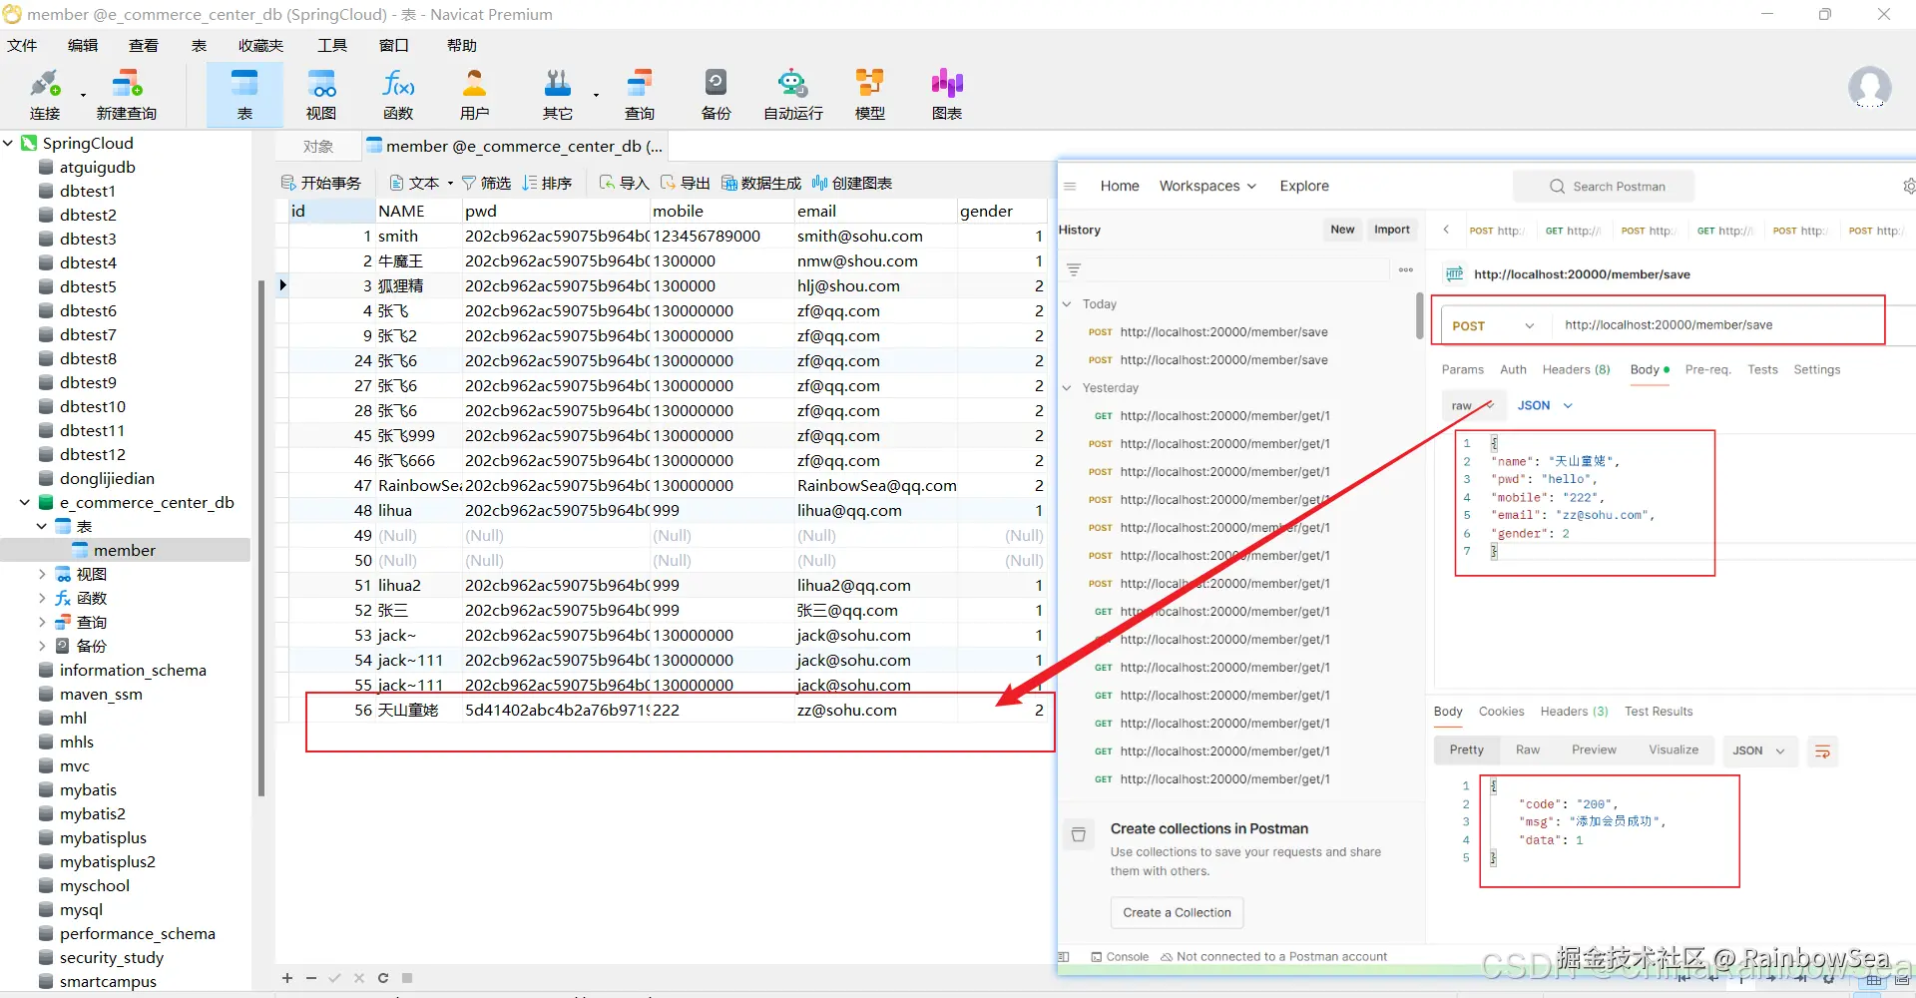The image size is (1916, 998).
Task: Open the response Test Results tab
Action: tap(1659, 712)
